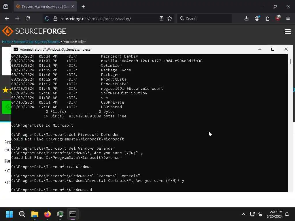295x221 pixels.
Task: Click the cmd.exe title bar icon
Action: pyautogui.click(x=16, y=49)
